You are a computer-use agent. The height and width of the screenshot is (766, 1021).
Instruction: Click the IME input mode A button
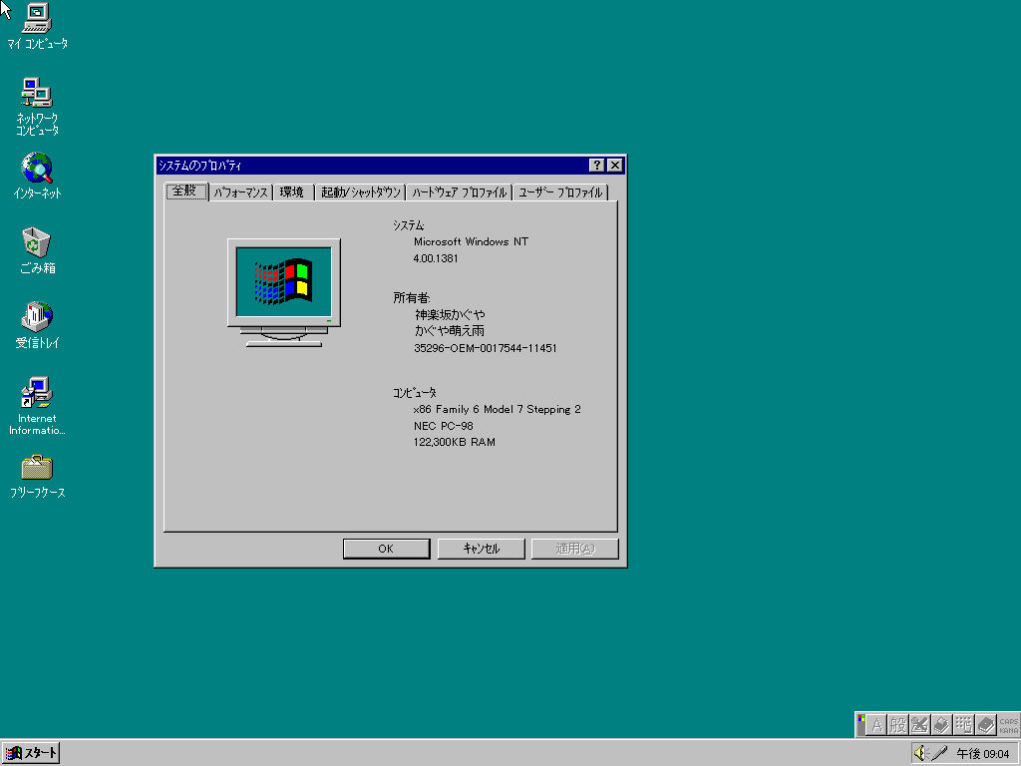877,725
